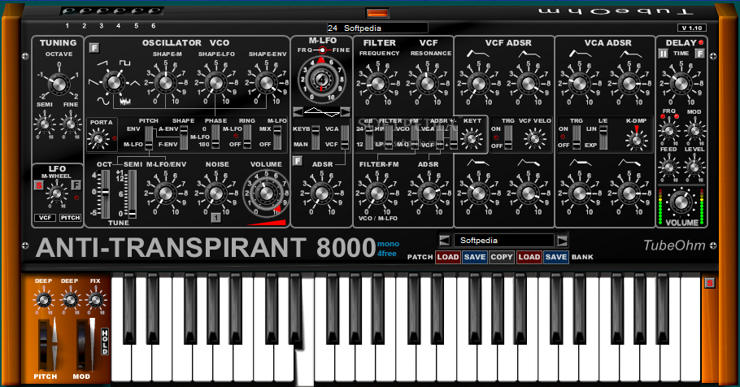Click the Filter Frequency knob

(x=378, y=84)
